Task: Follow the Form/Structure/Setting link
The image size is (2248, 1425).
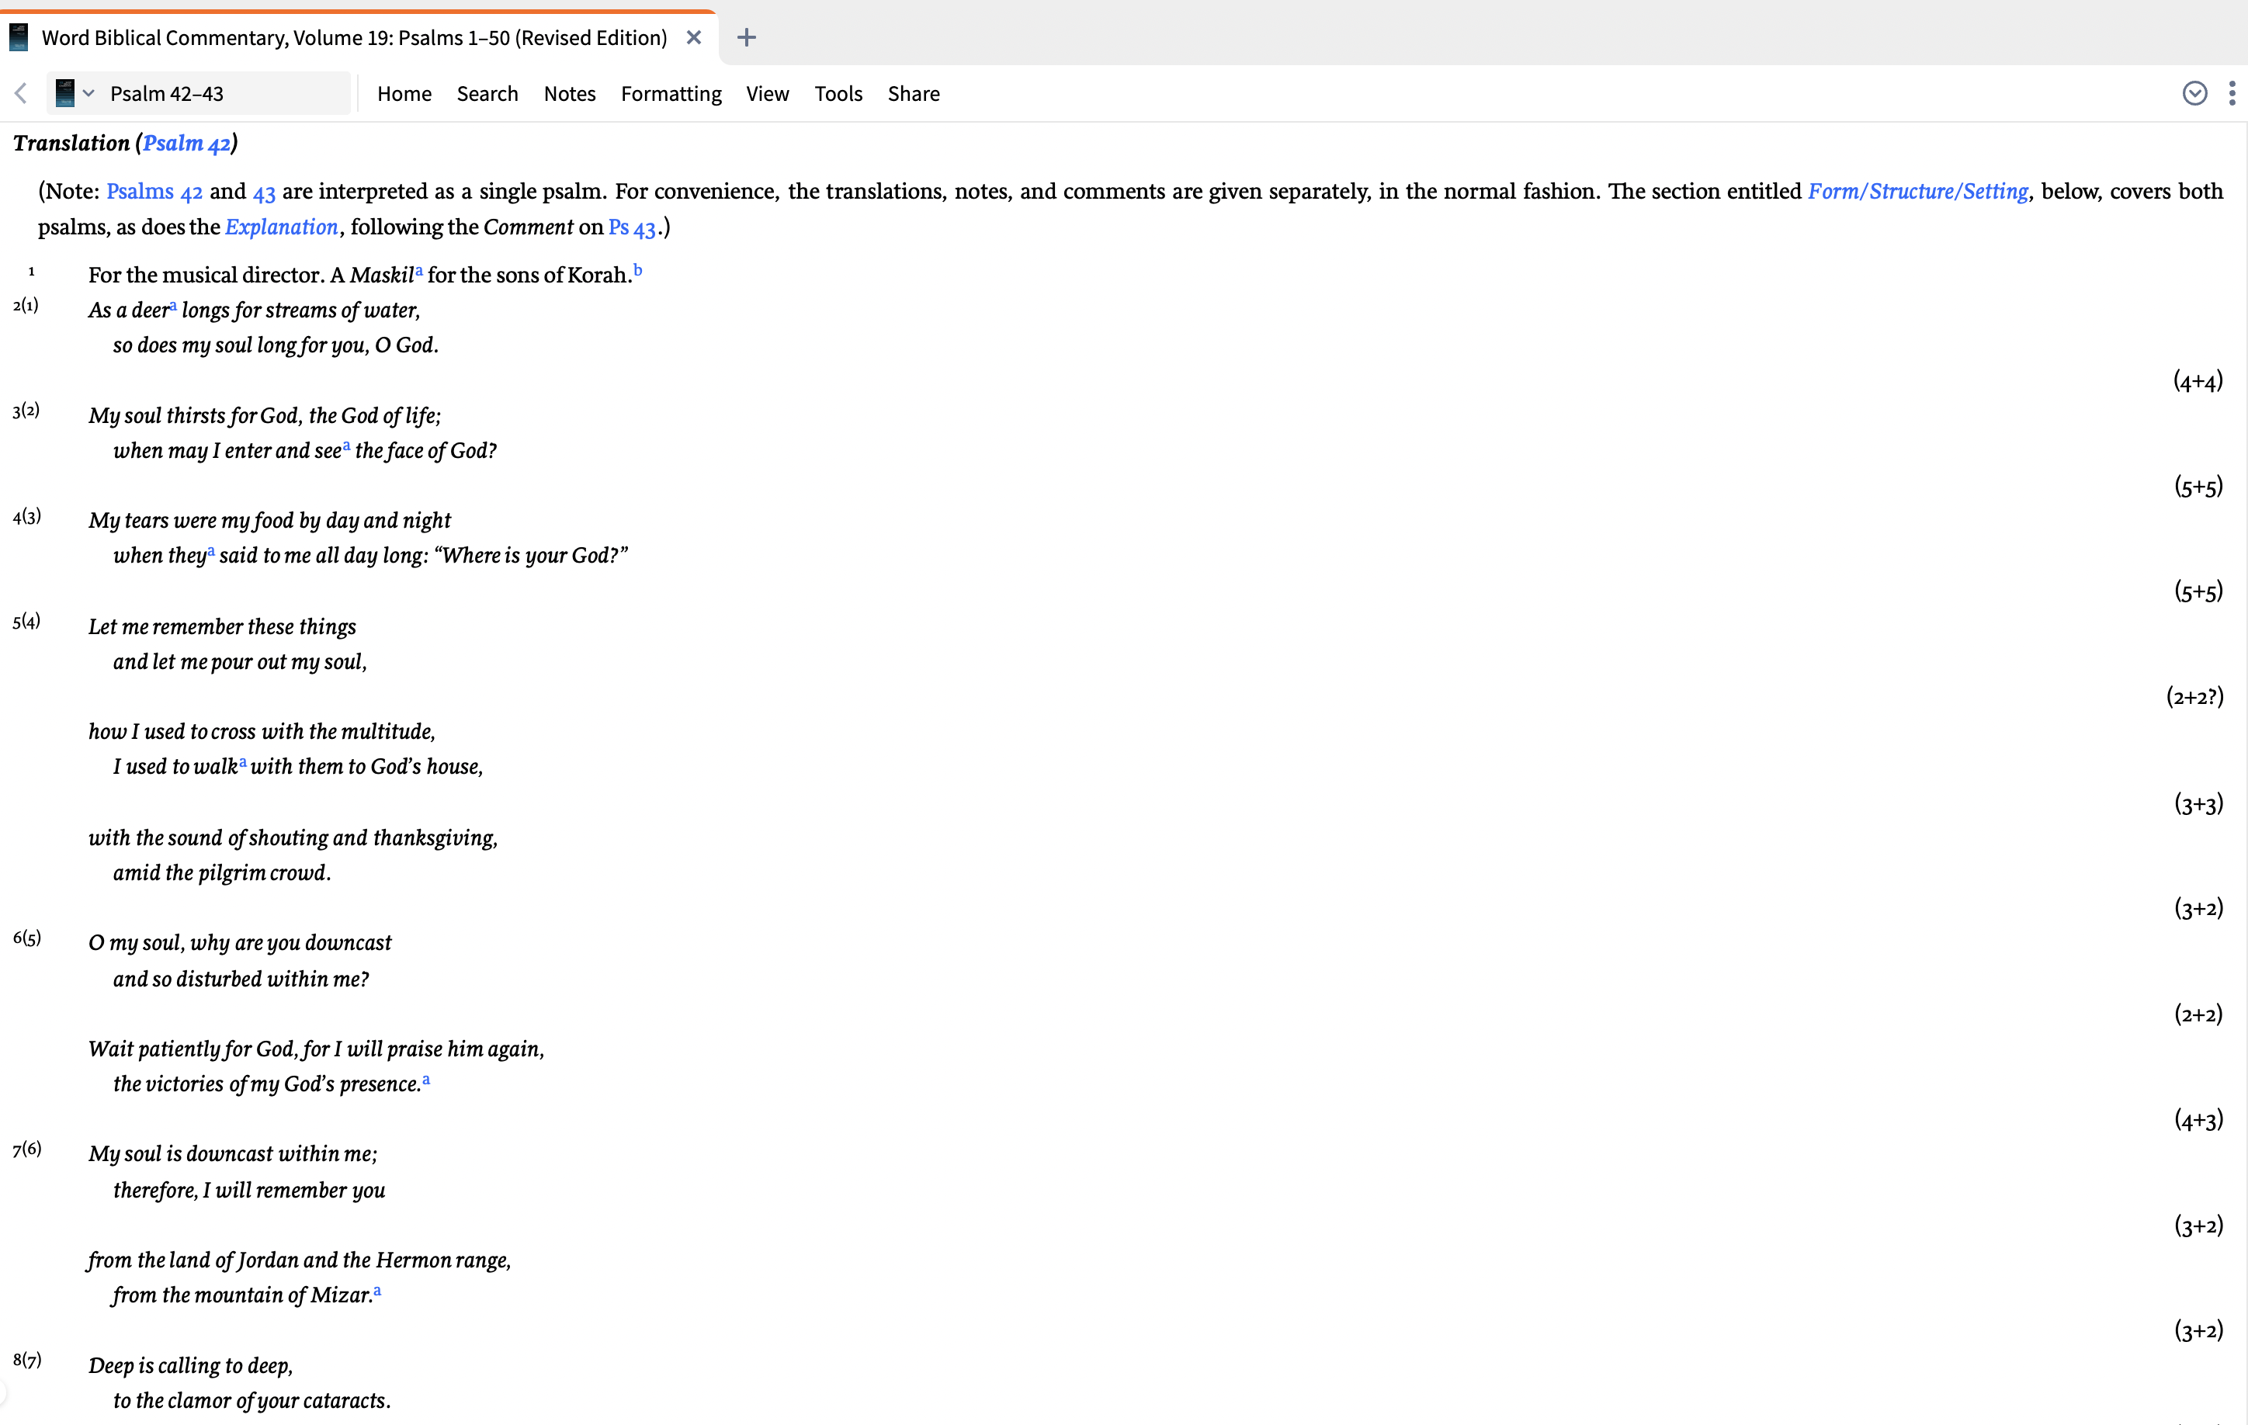Action: pyautogui.click(x=1917, y=191)
